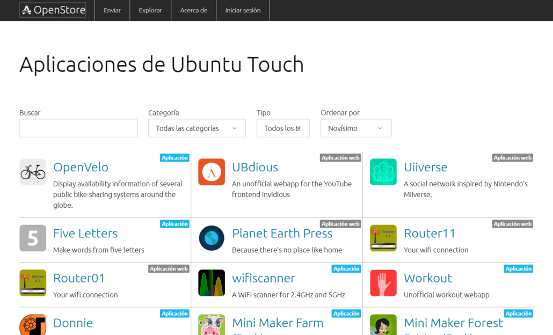Image resolution: width=553 pixels, height=335 pixels.
Task: Click Iniciar sesión in navigation bar
Action: tap(243, 10)
